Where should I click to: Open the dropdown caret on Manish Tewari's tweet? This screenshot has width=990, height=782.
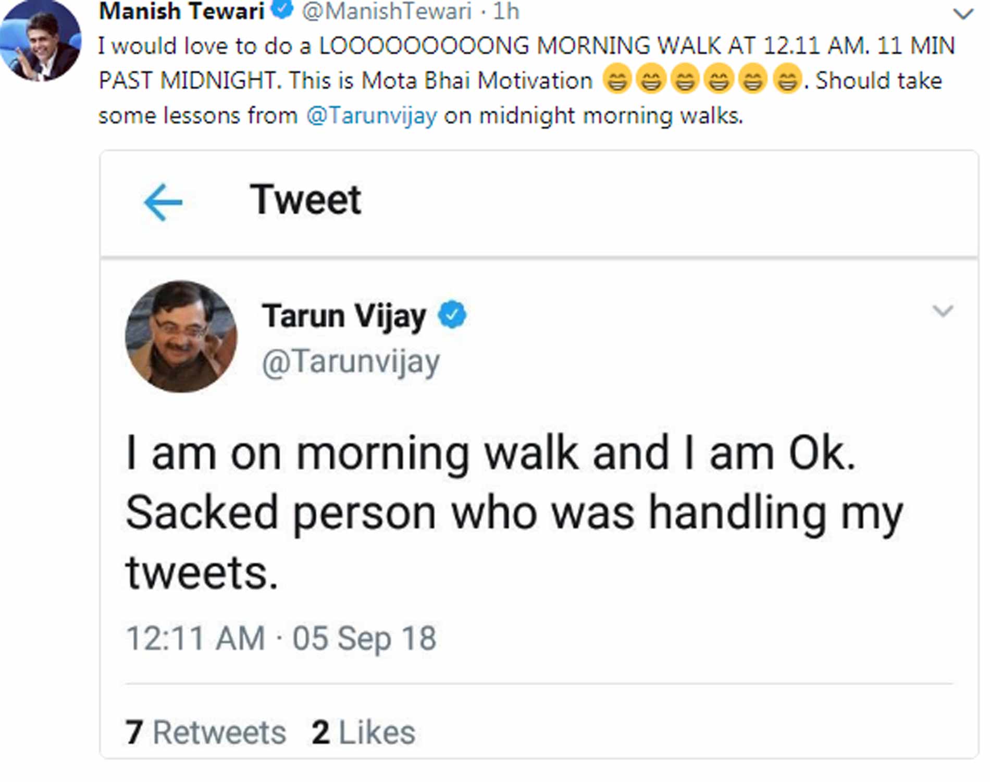[963, 14]
